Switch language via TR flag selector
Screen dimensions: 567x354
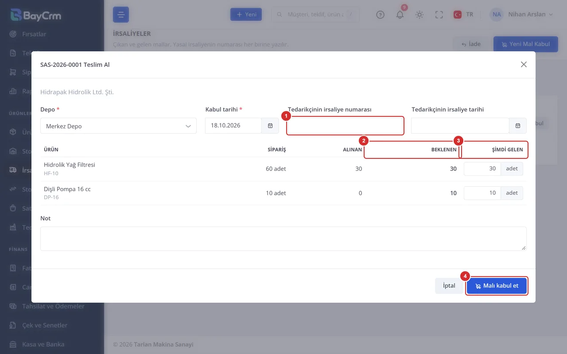(463, 15)
